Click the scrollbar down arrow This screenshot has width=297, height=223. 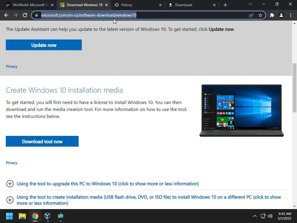click(x=294, y=206)
